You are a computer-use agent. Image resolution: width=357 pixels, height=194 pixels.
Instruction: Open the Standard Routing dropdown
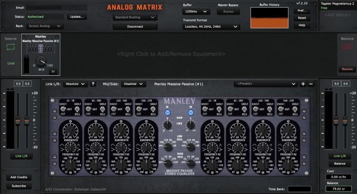(135, 17)
